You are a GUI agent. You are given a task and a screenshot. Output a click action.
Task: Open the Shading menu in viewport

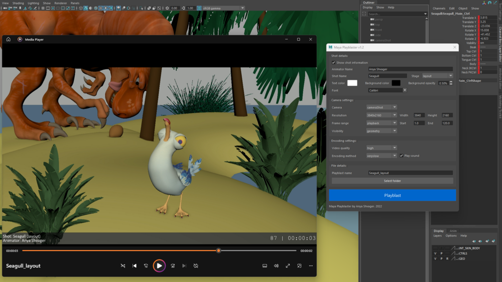18,3
